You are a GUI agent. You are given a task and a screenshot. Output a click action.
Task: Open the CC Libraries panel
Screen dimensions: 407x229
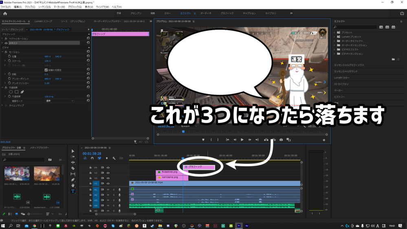pyautogui.click(x=341, y=84)
